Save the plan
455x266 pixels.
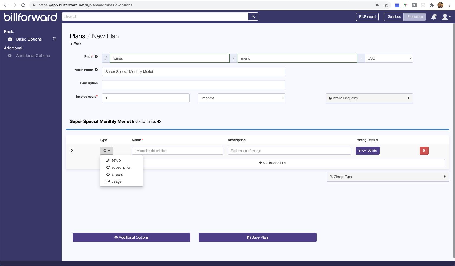pyautogui.click(x=258, y=237)
